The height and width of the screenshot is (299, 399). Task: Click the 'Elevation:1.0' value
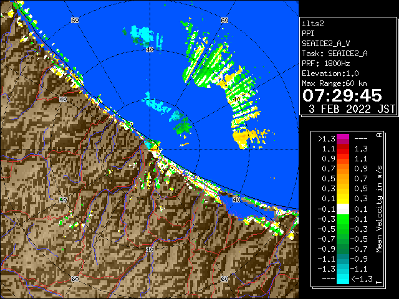coord(330,74)
